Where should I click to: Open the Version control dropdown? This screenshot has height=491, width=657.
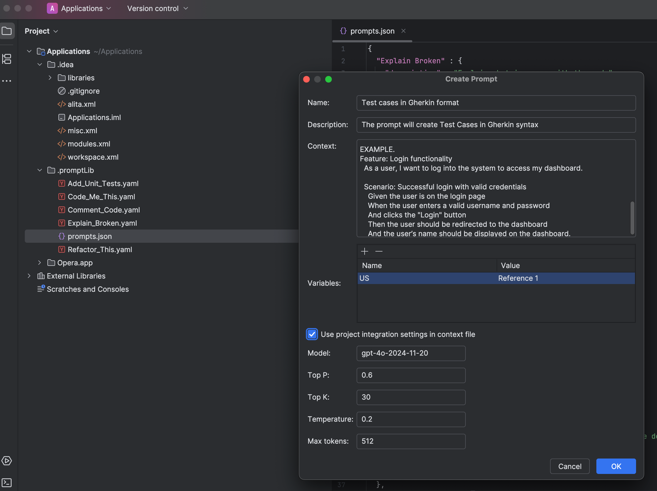click(x=158, y=8)
